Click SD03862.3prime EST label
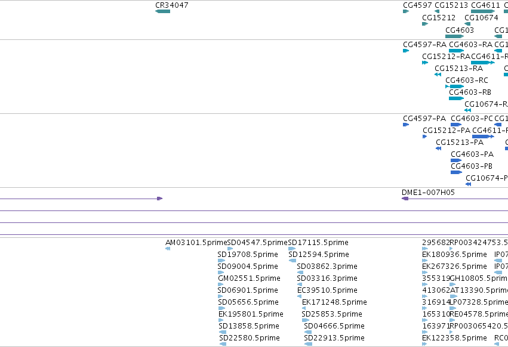Viewport: 508px width, 347px height. point(327,267)
